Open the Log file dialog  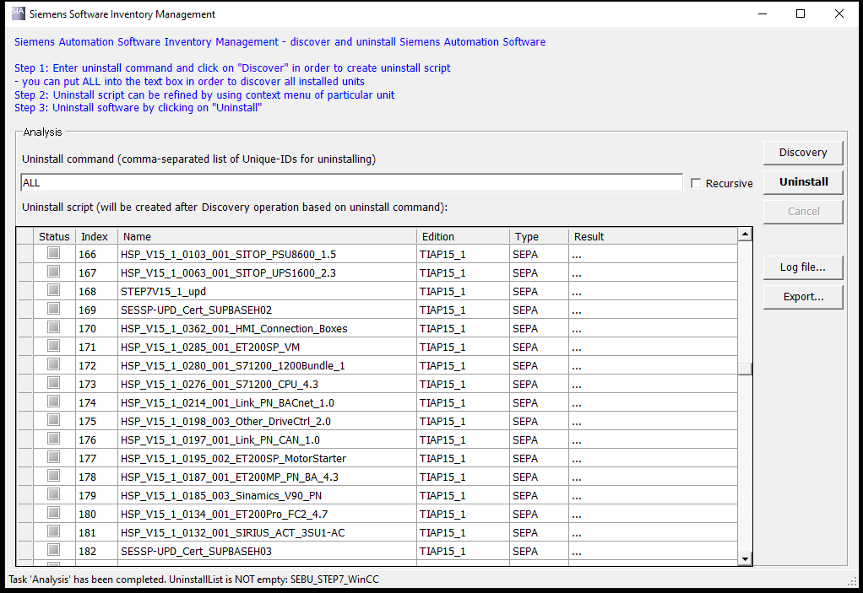point(802,267)
